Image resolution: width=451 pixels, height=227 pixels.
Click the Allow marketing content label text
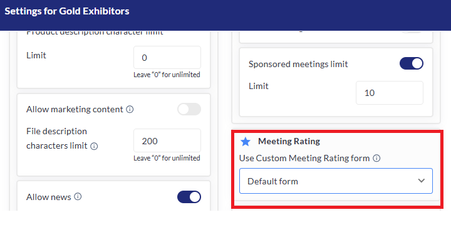[75, 110]
